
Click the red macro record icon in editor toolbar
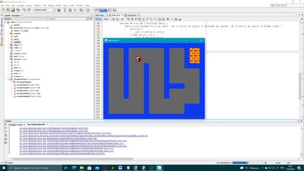[x=168, y=19]
